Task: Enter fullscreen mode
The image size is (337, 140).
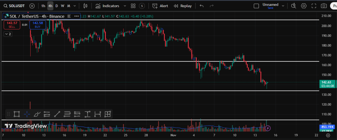Action: [314, 6]
